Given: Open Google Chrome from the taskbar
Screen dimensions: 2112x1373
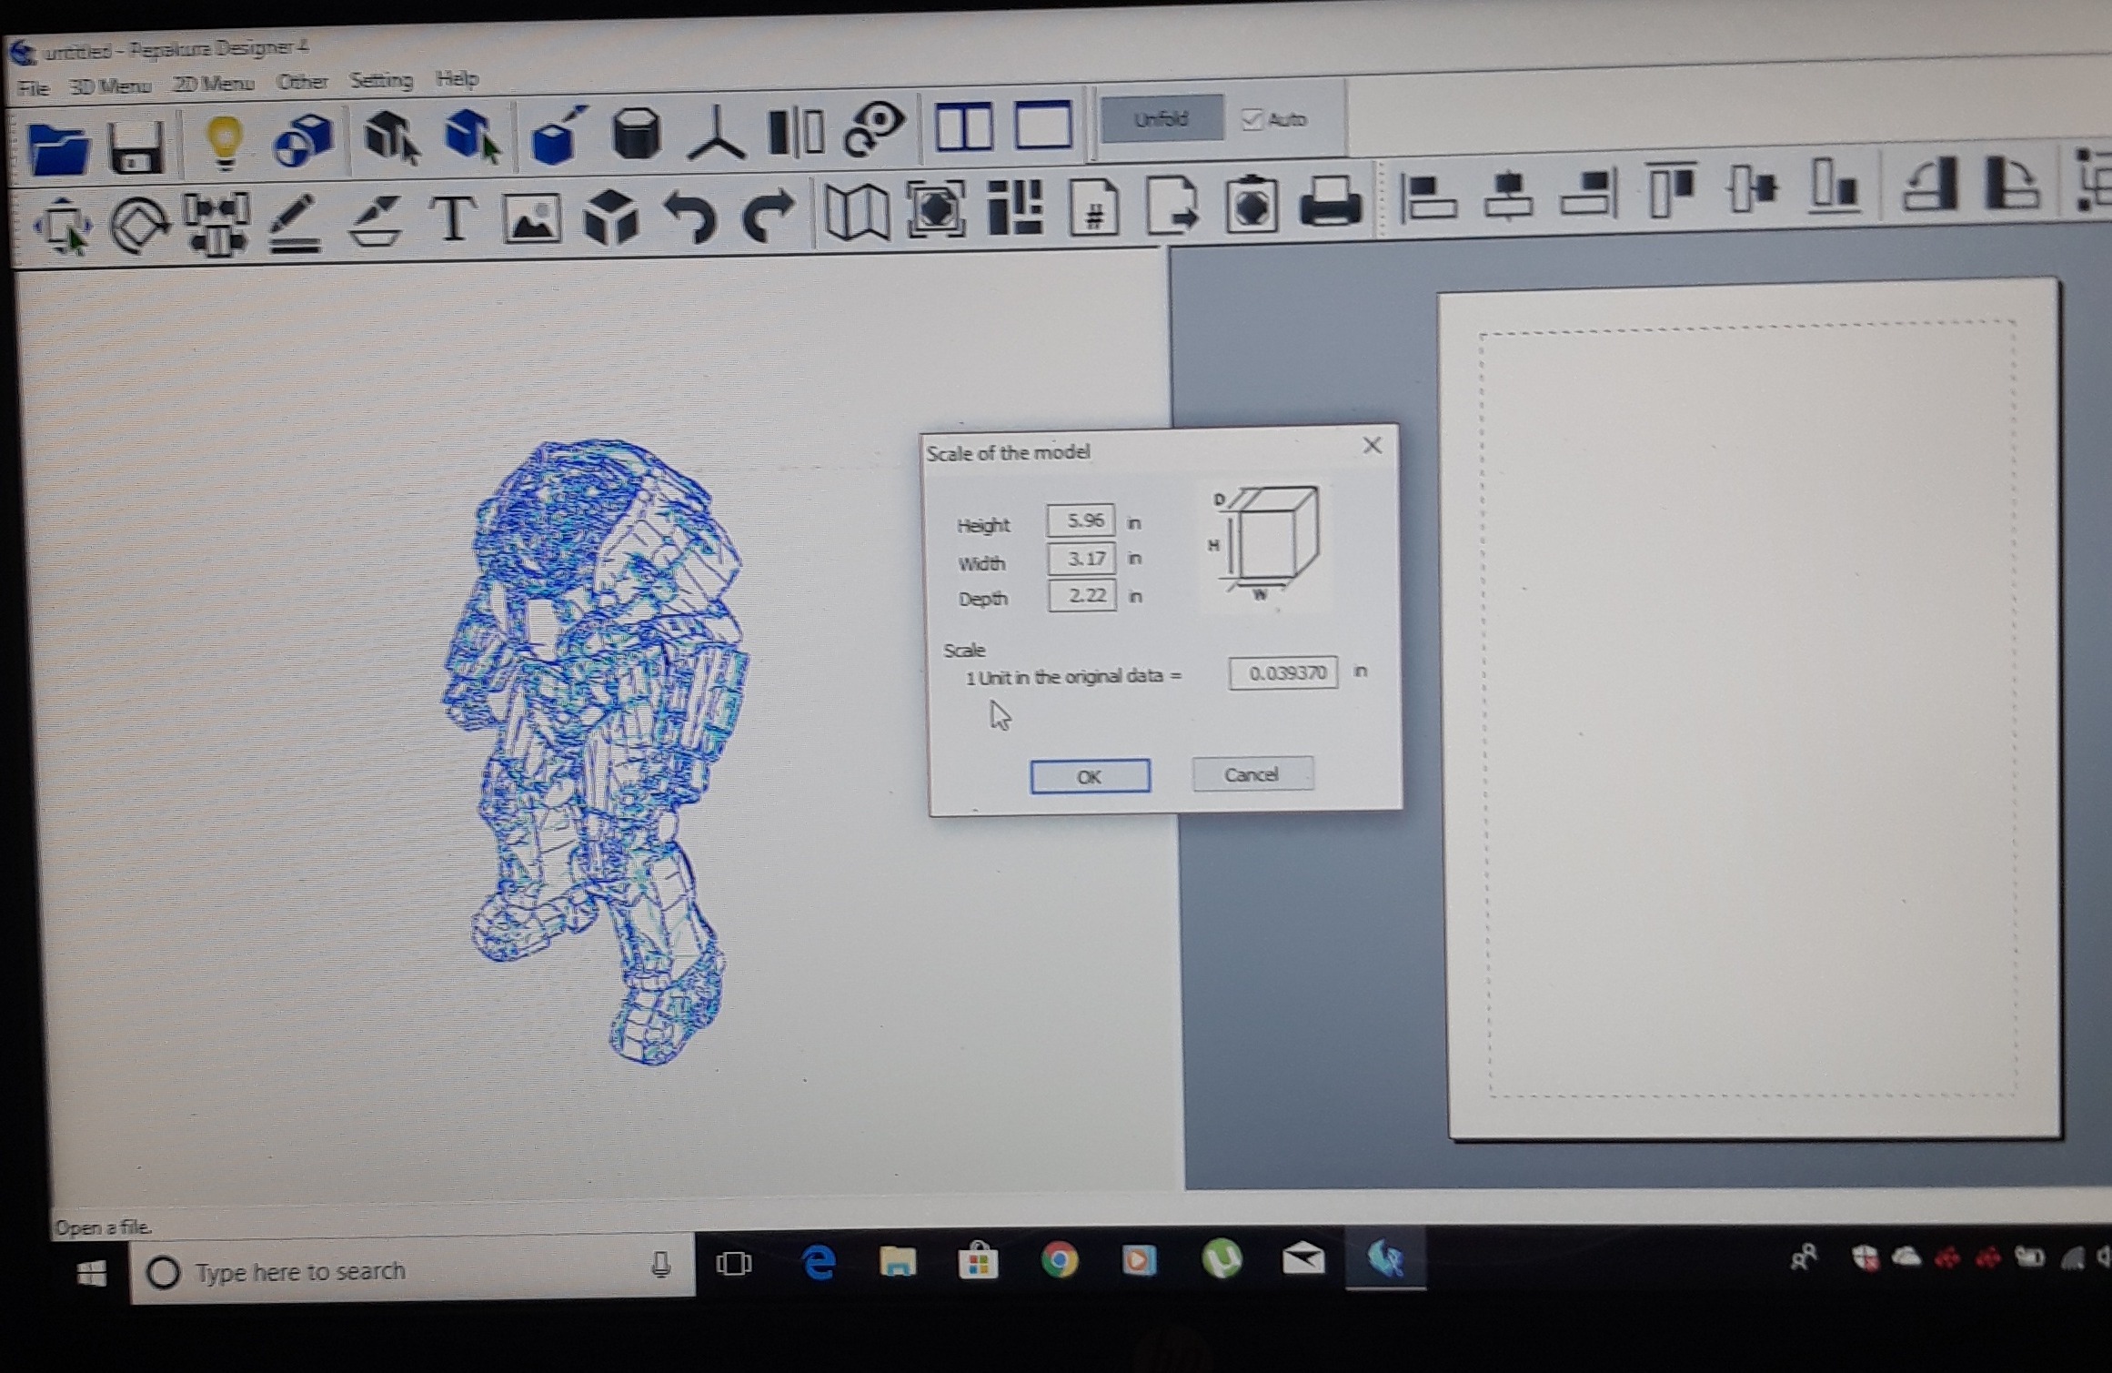Looking at the screenshot, I should (x=1059, y=1260).
